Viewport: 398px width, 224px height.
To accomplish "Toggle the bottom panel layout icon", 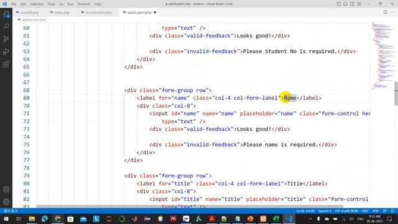I will (346, 4).
